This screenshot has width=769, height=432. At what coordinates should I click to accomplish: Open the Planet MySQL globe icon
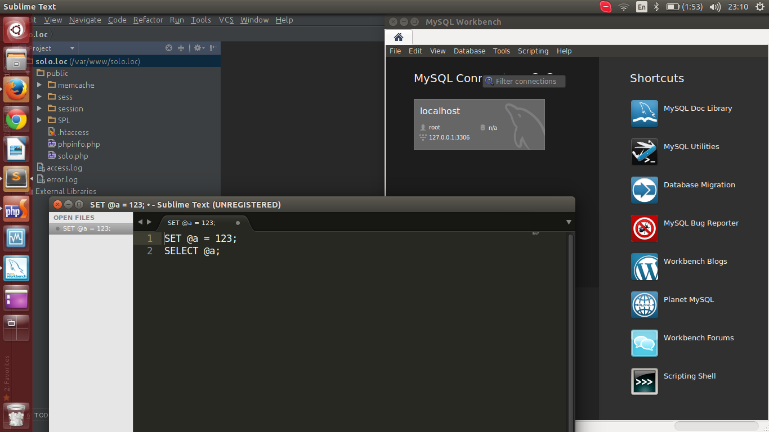tap(645, 305)
